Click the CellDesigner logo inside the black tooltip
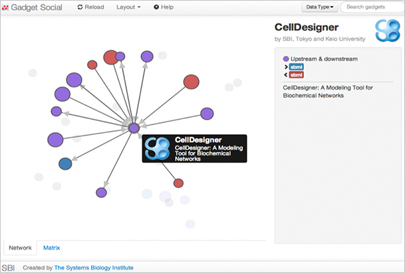 [x=158, y=148]
